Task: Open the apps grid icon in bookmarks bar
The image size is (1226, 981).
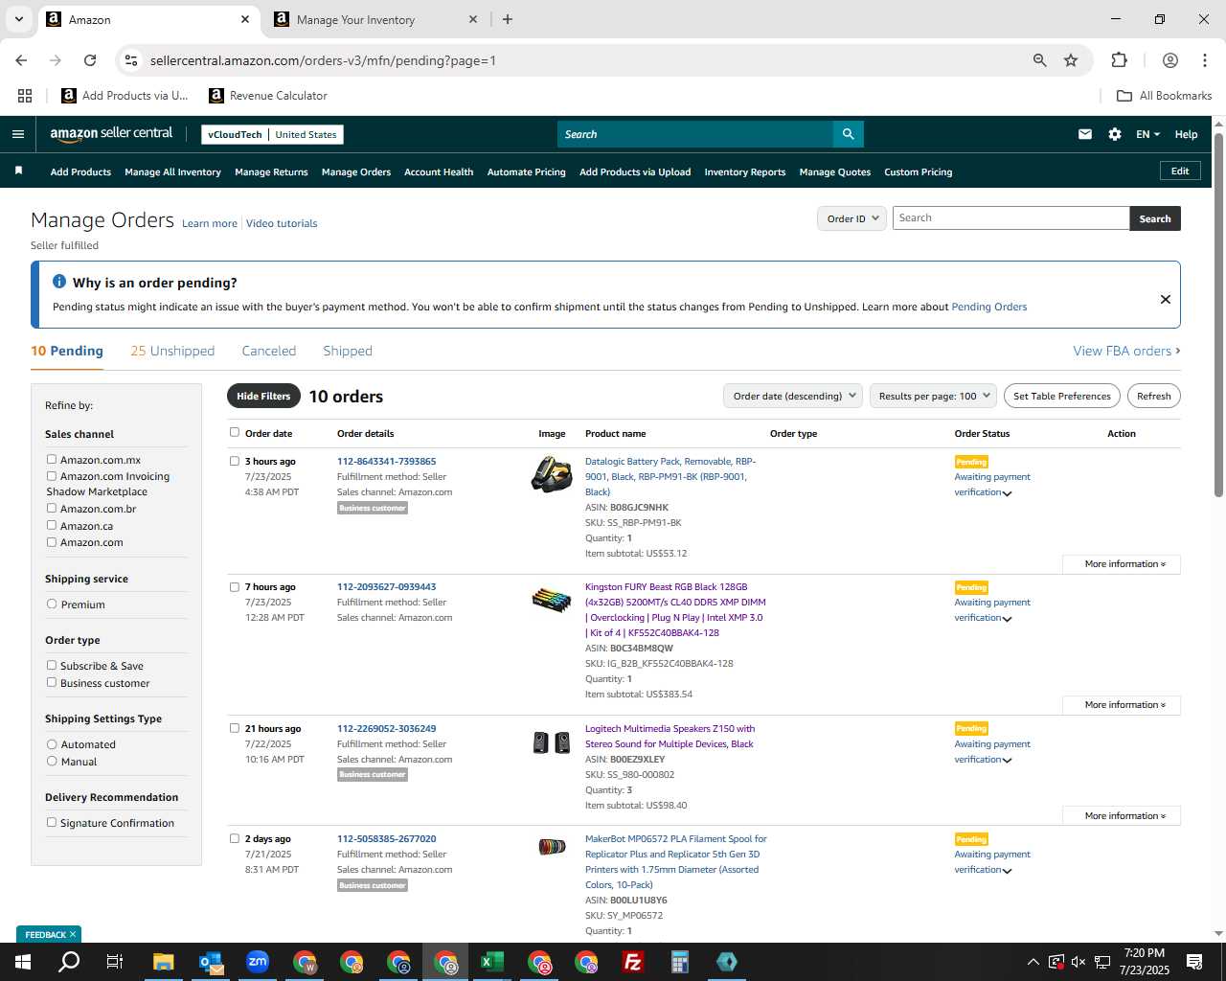Action: click(25, 96)
